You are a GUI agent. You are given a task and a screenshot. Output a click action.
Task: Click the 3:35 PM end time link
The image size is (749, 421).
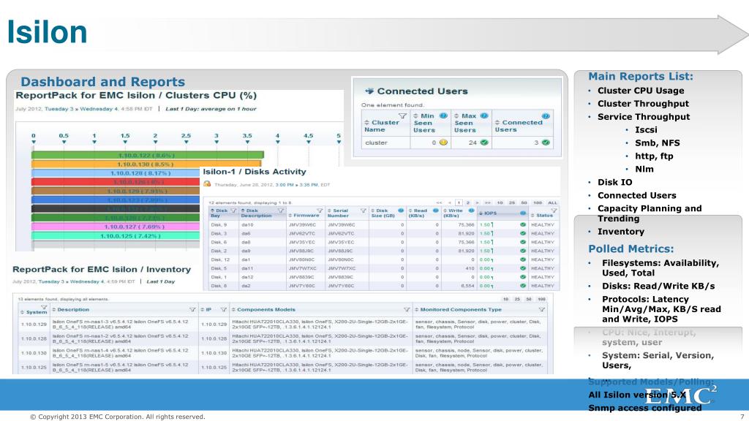[309, 185]
